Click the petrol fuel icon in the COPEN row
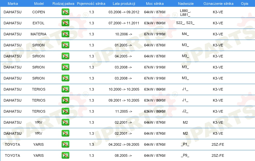 tap(65, 12)
